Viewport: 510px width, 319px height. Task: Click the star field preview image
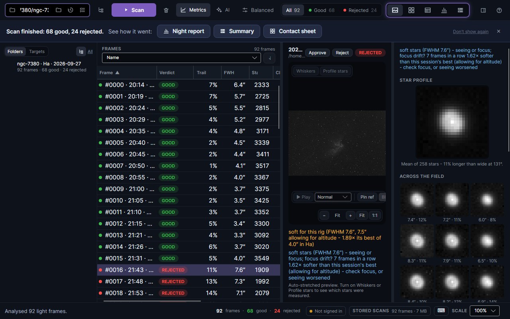tap(337, 143)
